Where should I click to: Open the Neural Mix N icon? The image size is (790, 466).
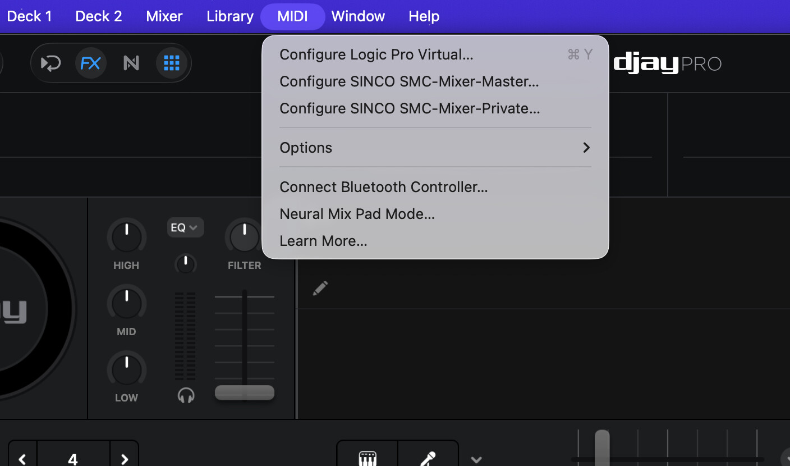(131, 63)
